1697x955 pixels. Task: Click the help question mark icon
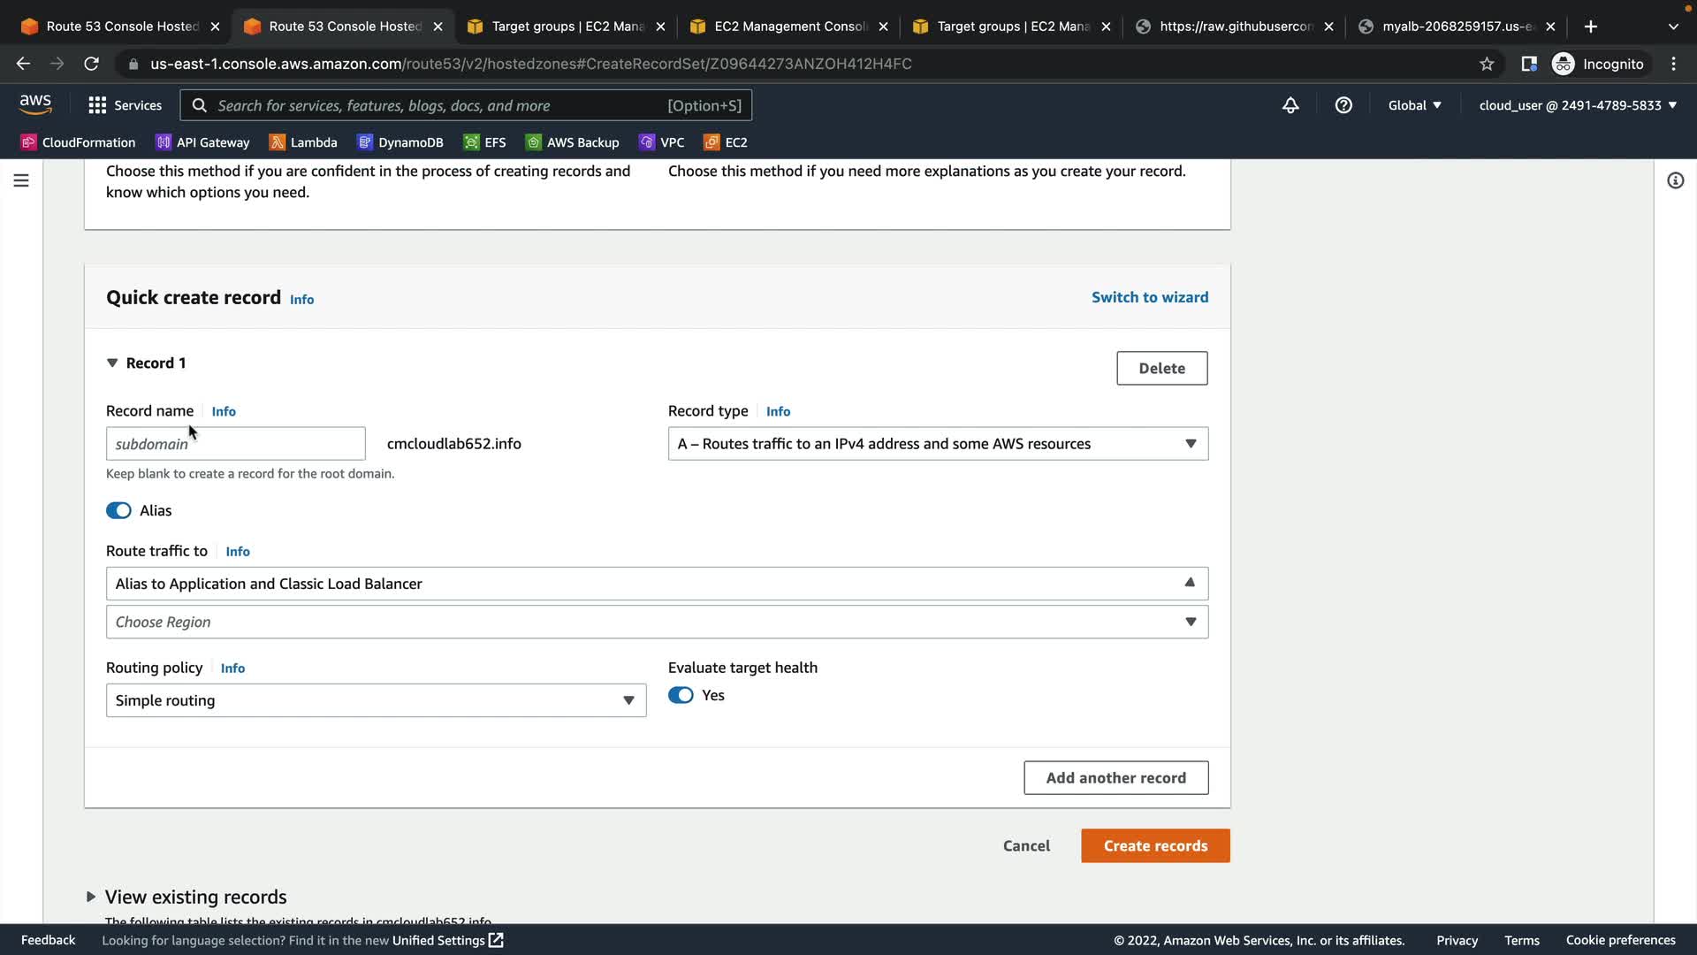1343,105
